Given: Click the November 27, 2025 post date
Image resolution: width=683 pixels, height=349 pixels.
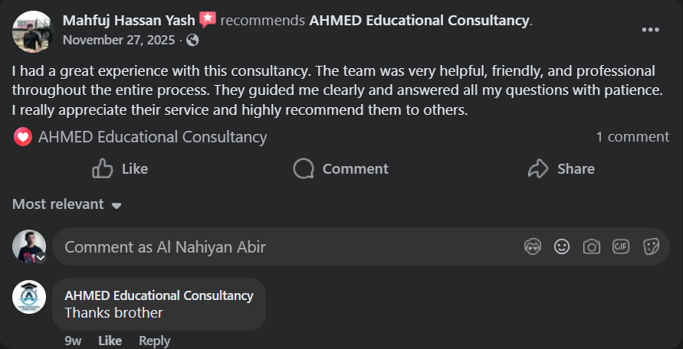Looking at the screenshot, I should pyautogui.click(x=120, y=39).
